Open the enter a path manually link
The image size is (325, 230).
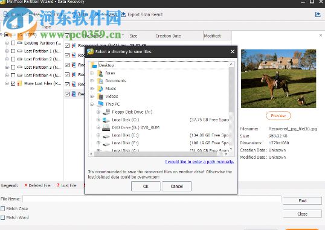click(x=199, y=162)
